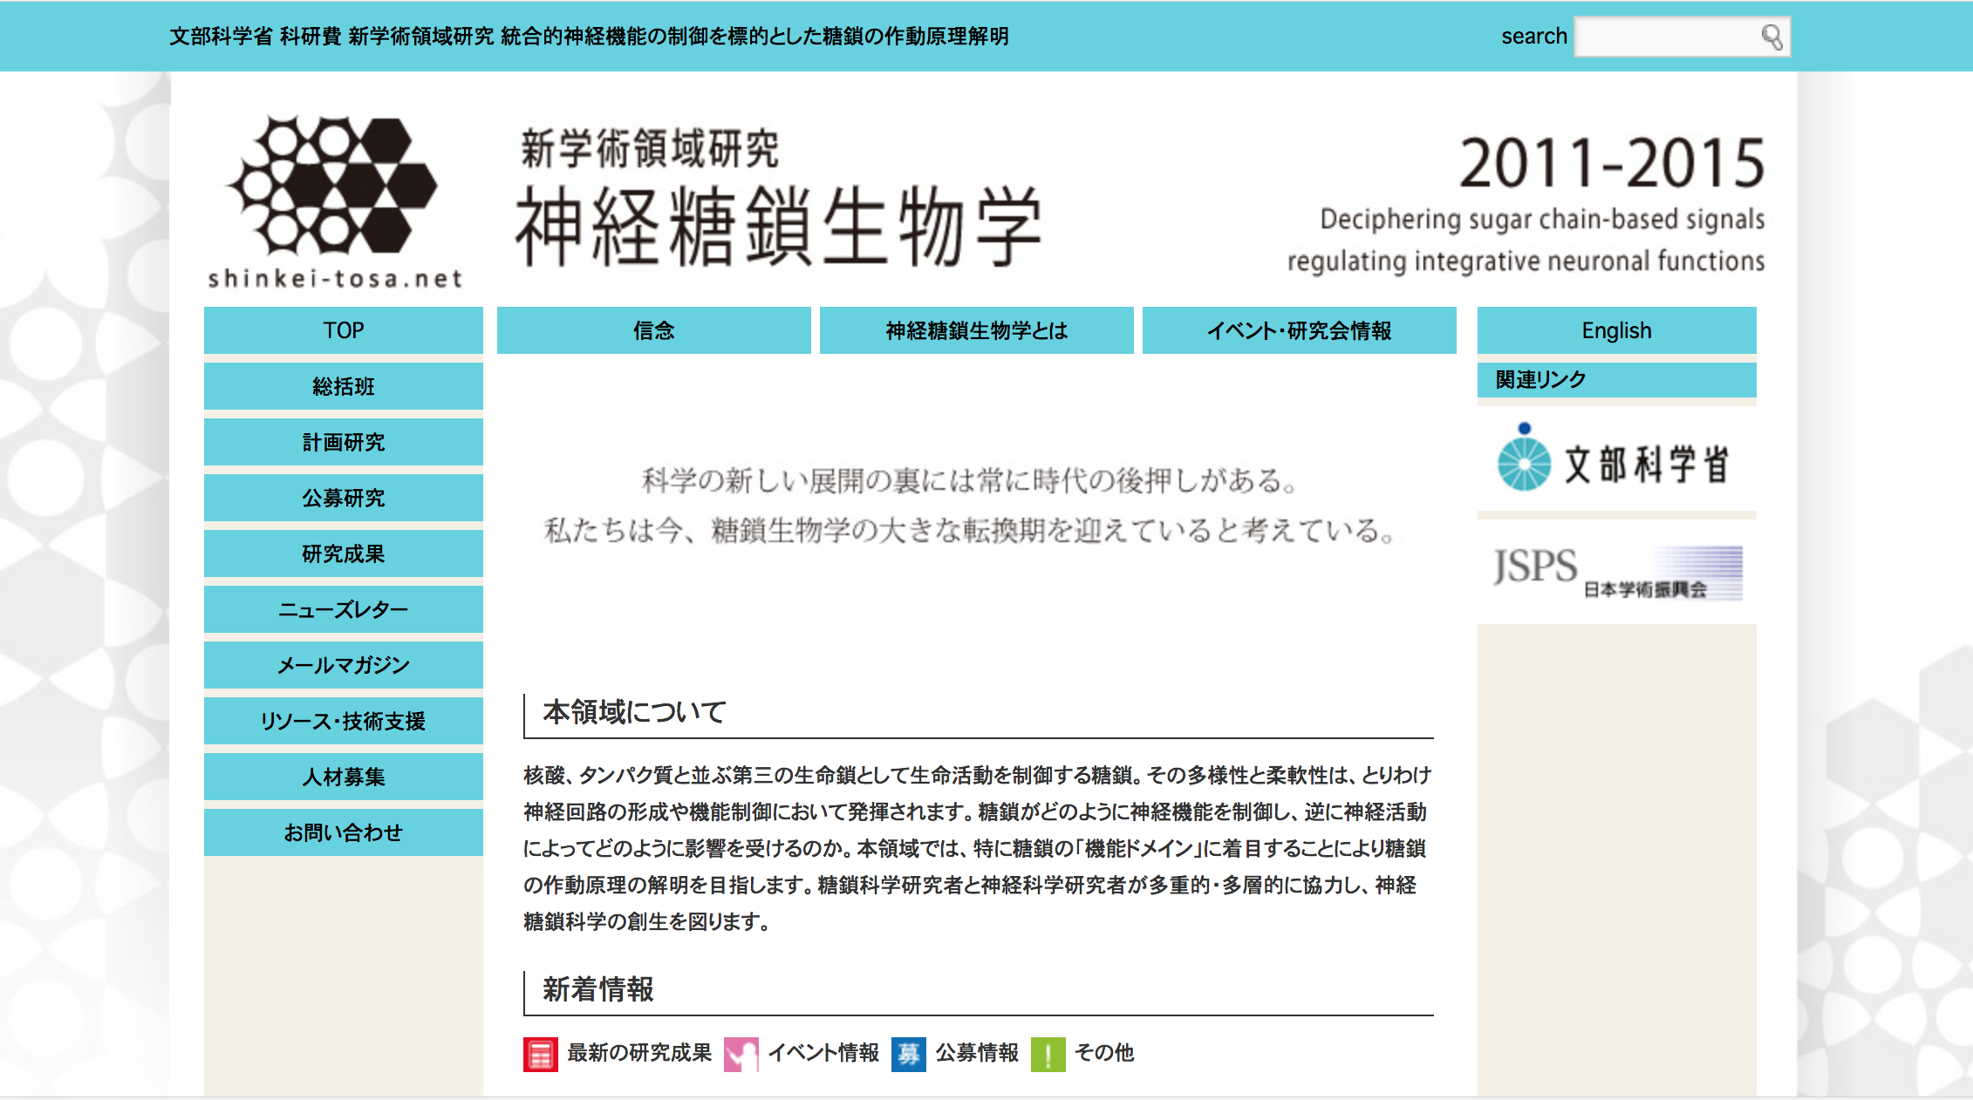Open 研究成果 sidebar link
Viewport: 1973px width, 1100px height.
tap(343, 553)
